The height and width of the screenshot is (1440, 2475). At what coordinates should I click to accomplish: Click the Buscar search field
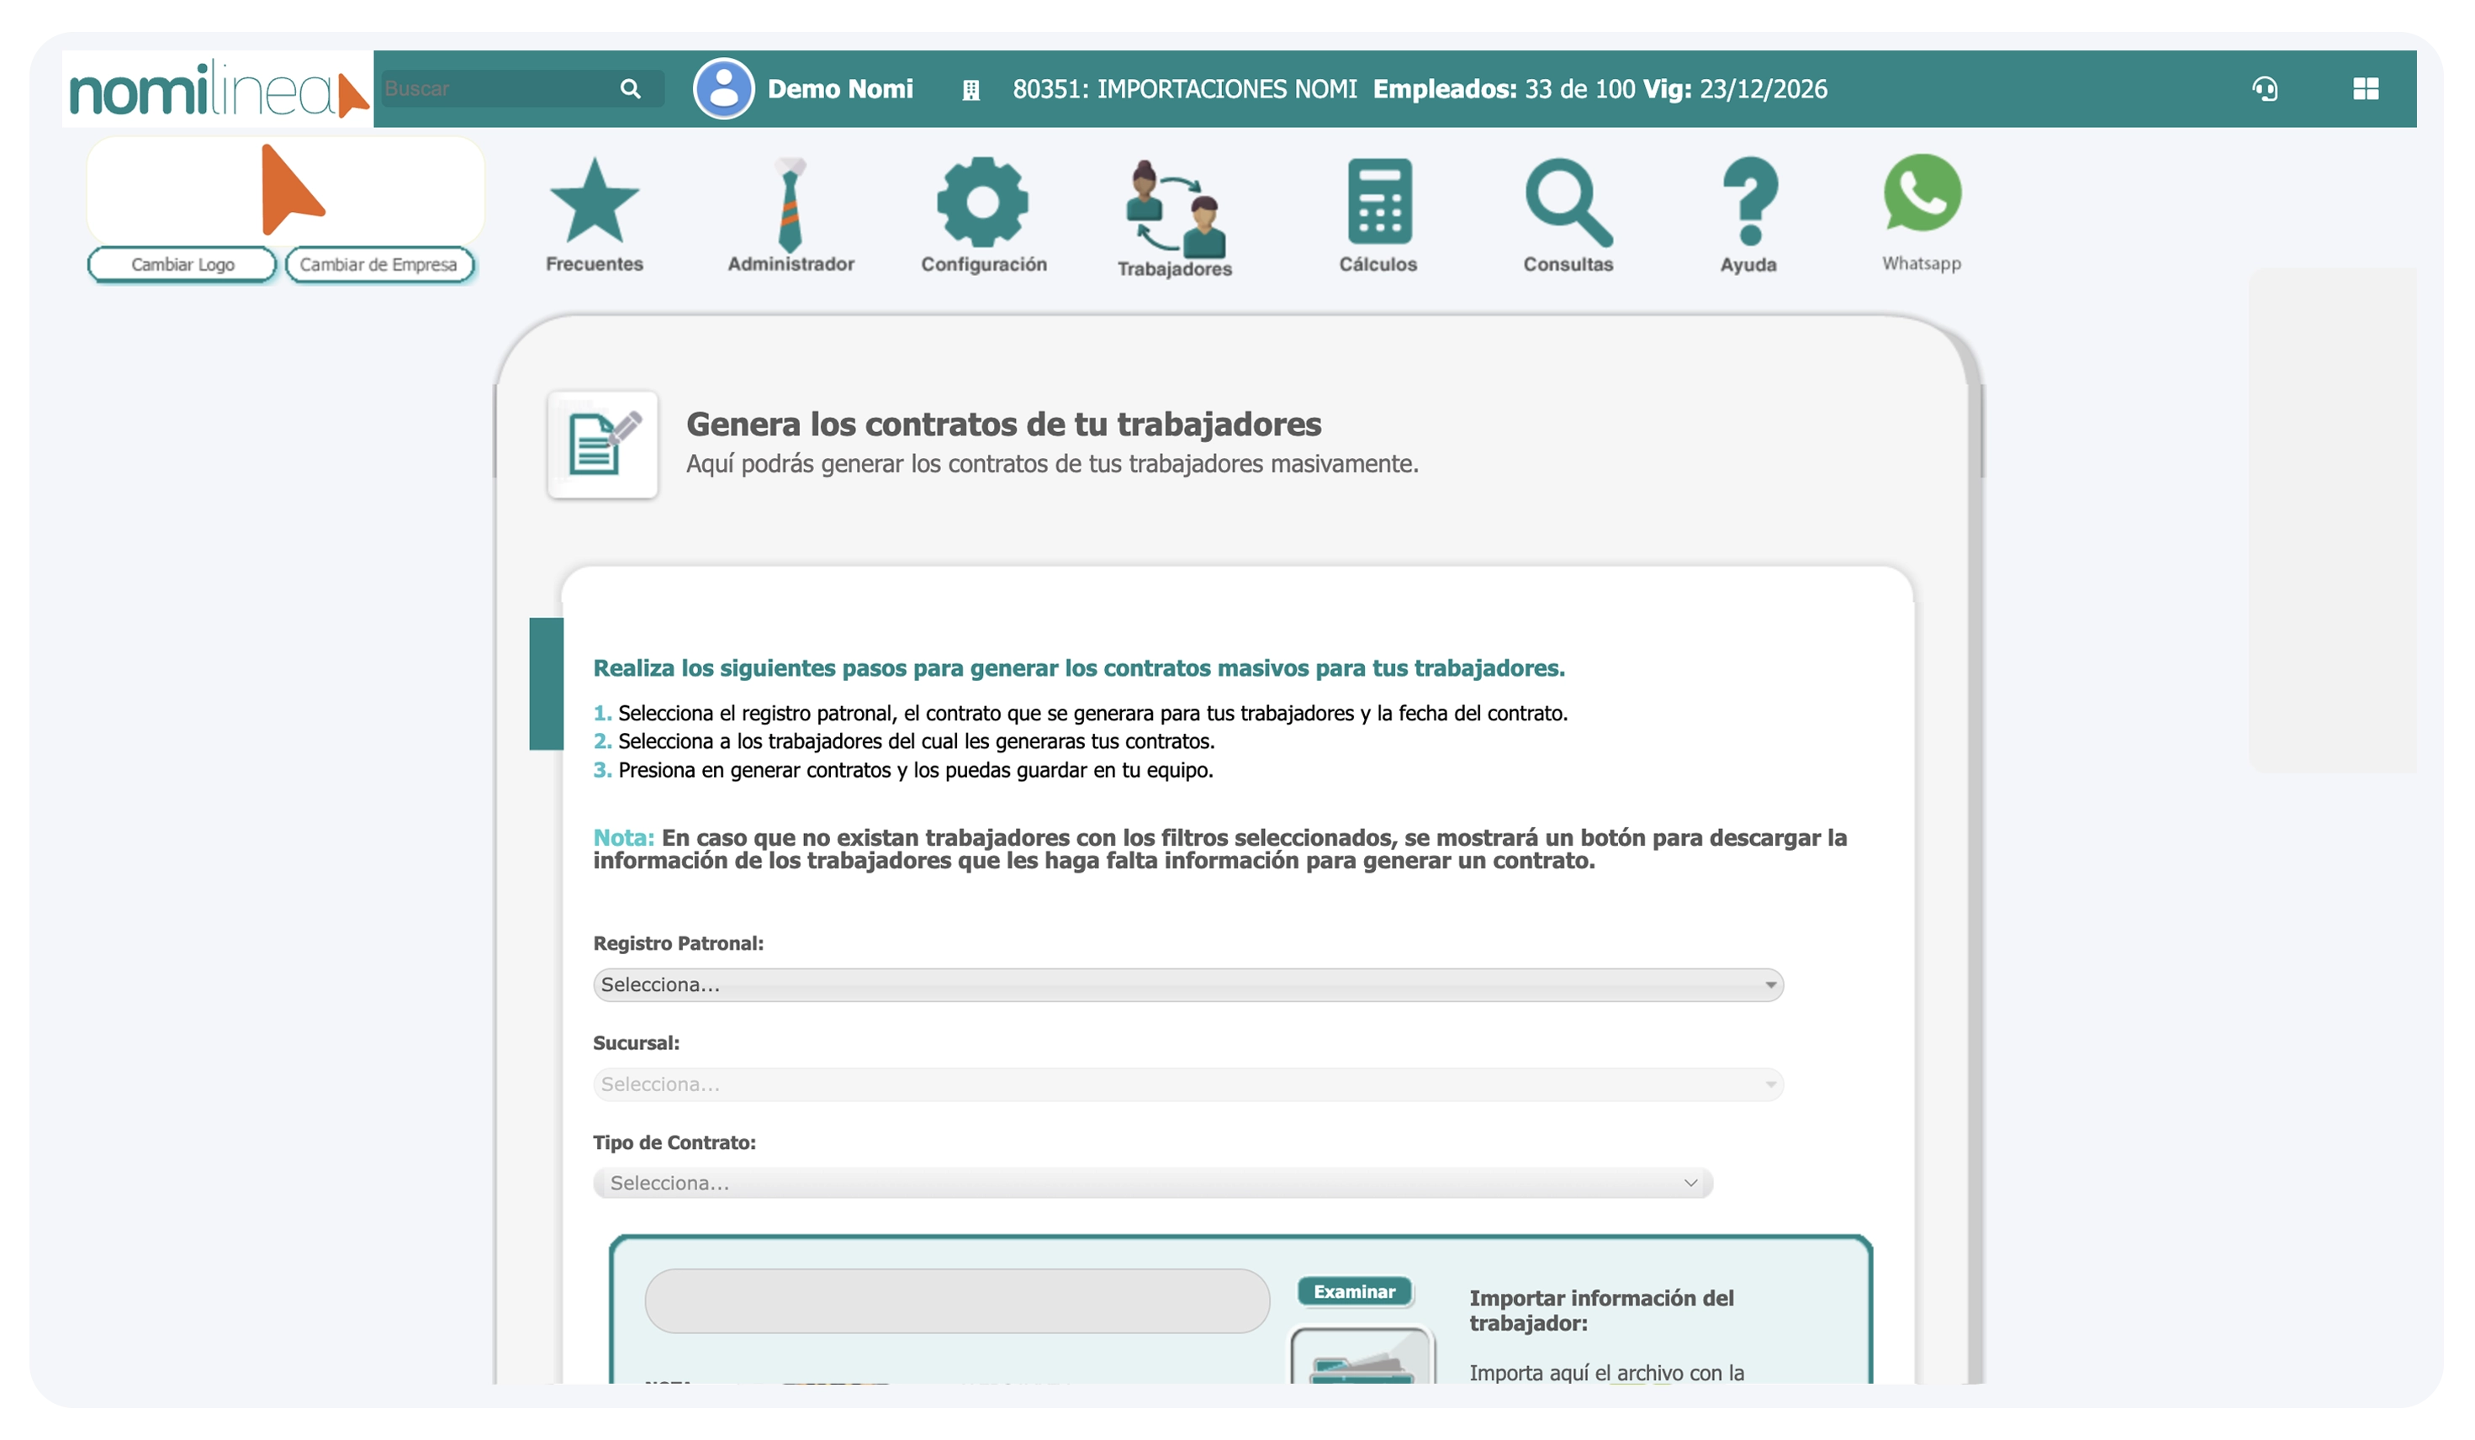pos(501,88)
